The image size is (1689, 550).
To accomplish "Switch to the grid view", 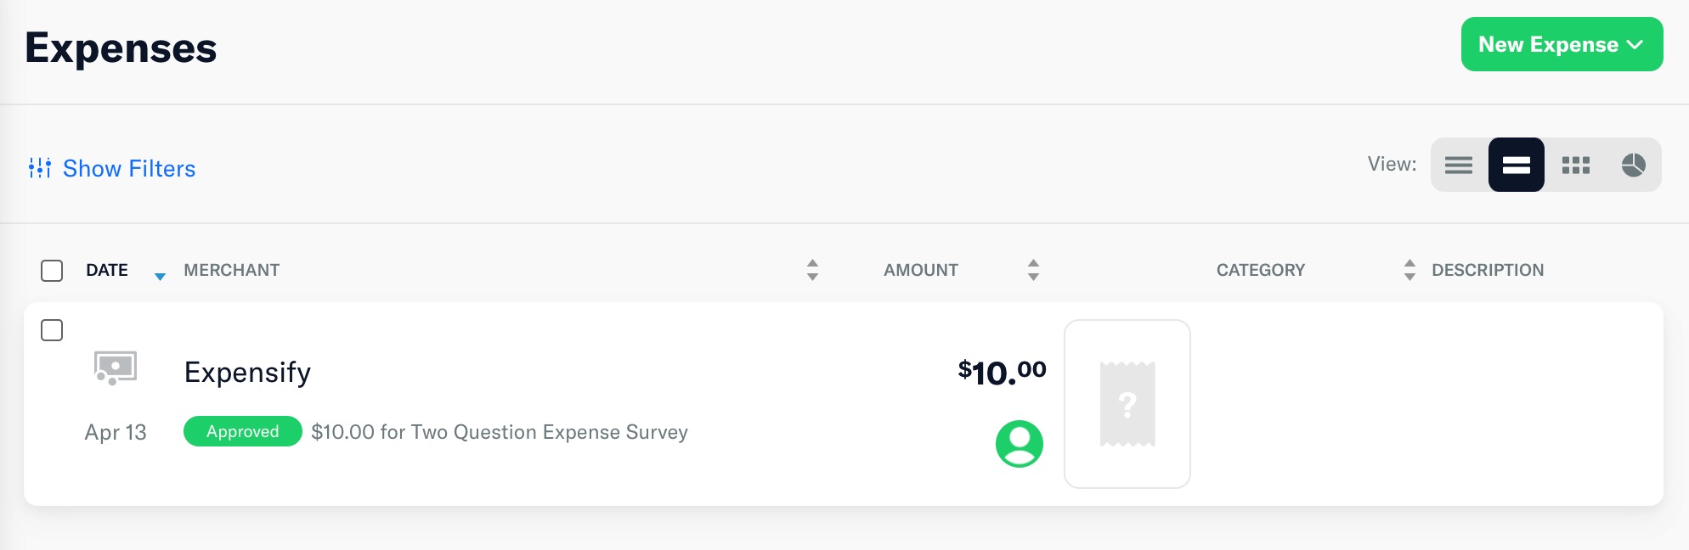I will tap(1576, 165).
